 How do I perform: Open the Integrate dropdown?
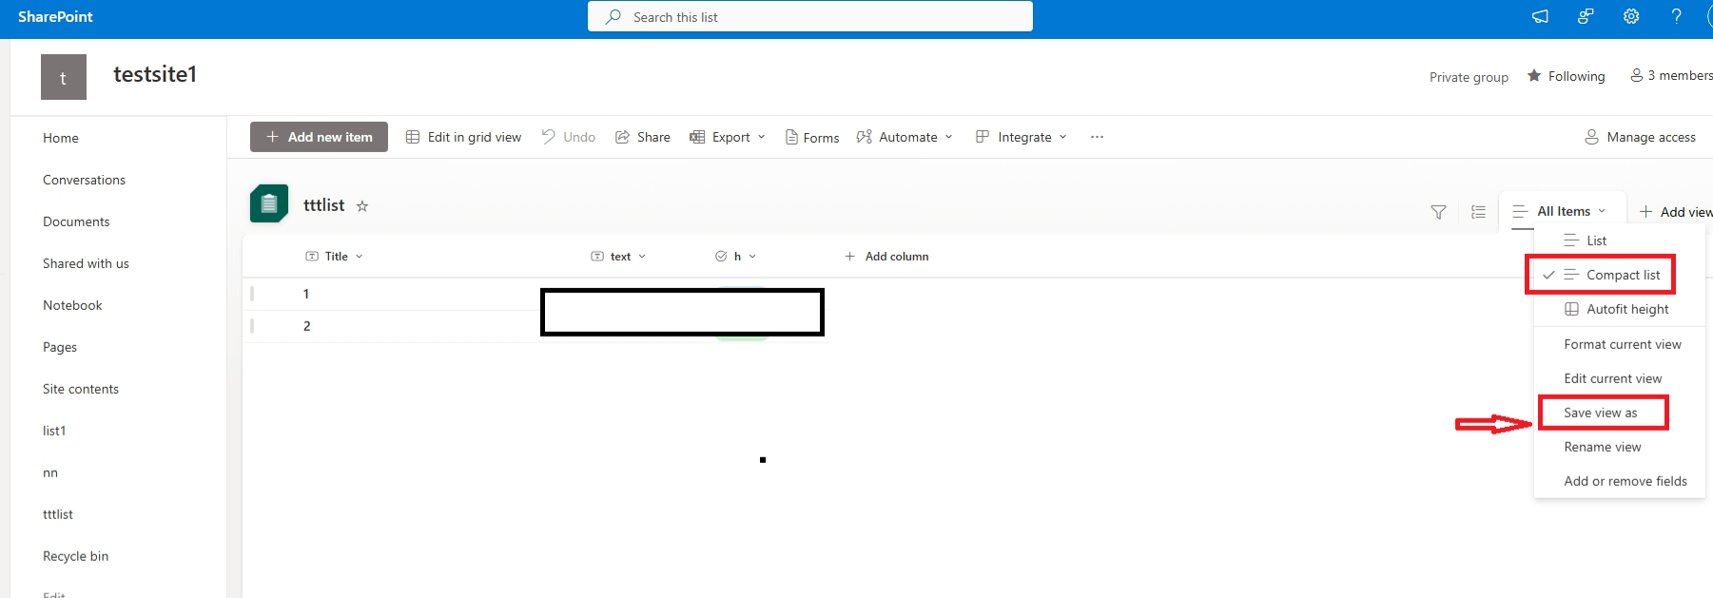(1022, 137)
